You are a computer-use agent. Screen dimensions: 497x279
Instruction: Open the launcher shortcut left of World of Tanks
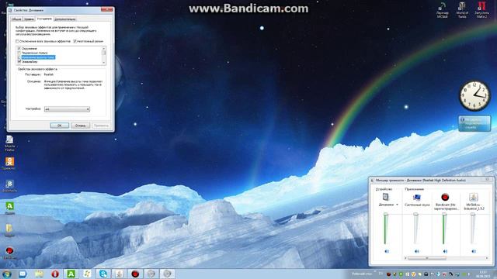pyautogui.click(x=442, y=10)
